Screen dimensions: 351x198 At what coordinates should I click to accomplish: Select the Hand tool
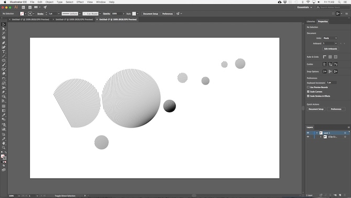[x=4, y=143]
